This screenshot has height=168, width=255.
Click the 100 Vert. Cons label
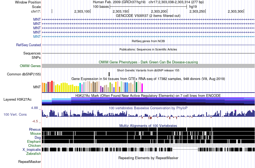(15, 115)
